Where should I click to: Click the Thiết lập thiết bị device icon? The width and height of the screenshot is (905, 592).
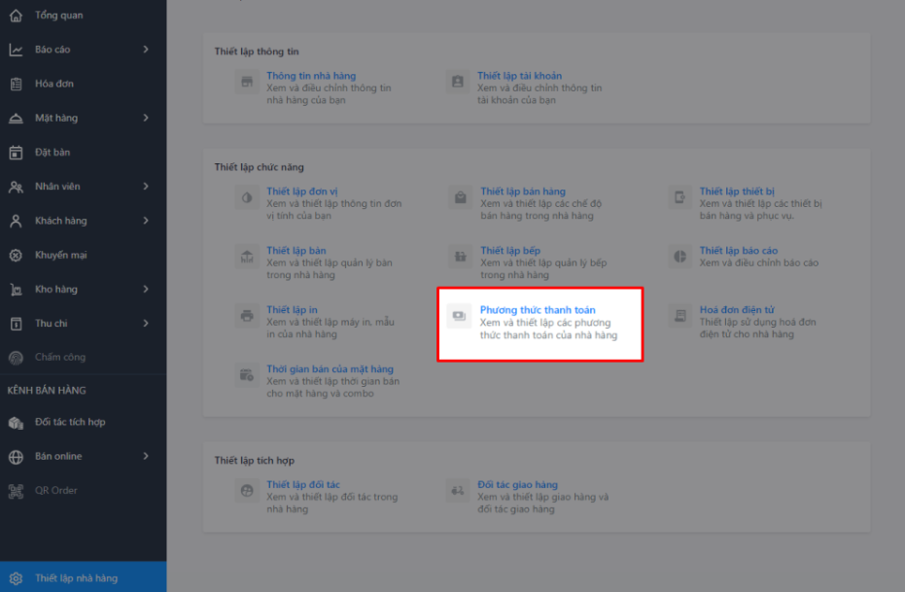(679, 198)
